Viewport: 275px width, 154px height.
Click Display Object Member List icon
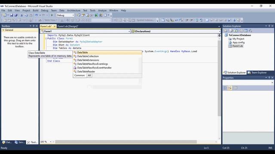[163, 20]
